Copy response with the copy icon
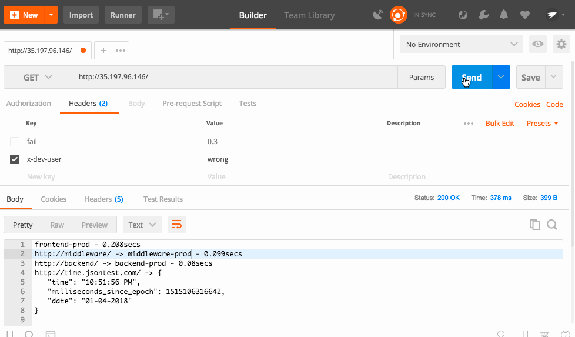The height and width of the screenshot is (337, 575). click(x=534, y=225)
